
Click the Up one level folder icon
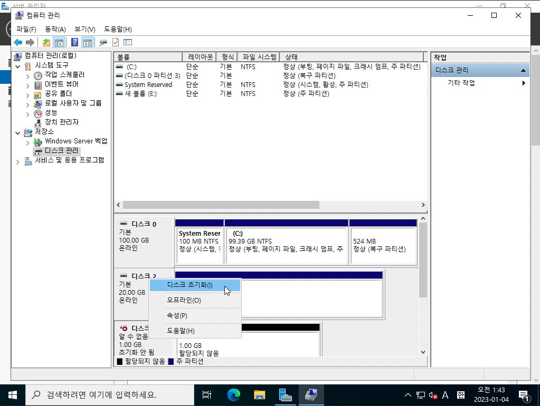pyautogui.click(x=46, y=42)
